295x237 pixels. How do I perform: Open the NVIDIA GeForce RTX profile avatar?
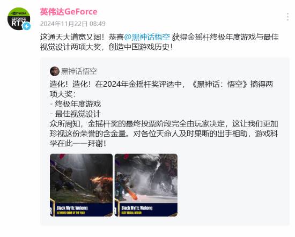pos(19,19)
